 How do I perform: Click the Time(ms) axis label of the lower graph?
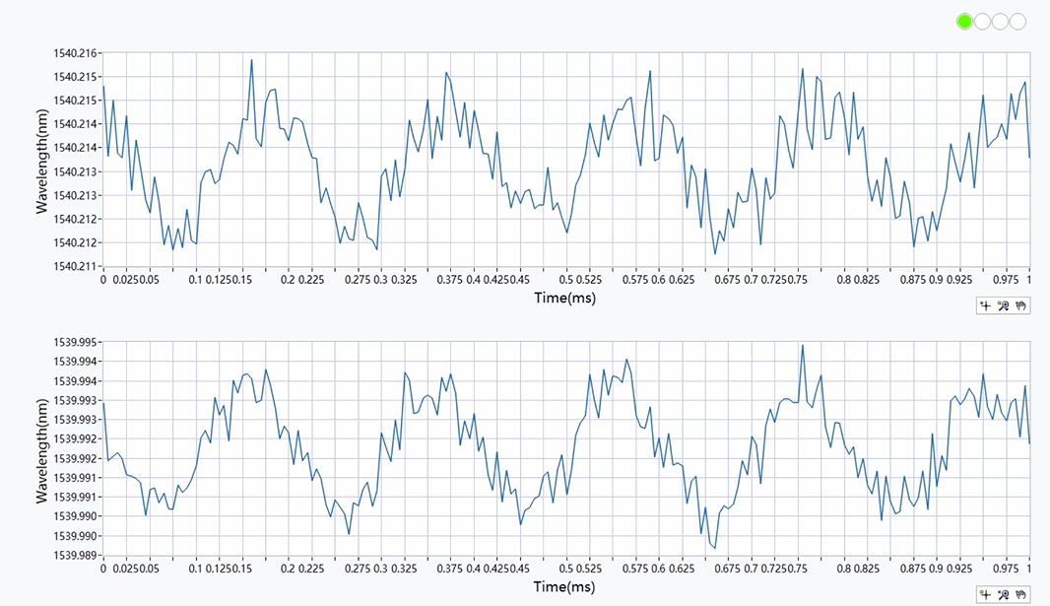[564, 586]
